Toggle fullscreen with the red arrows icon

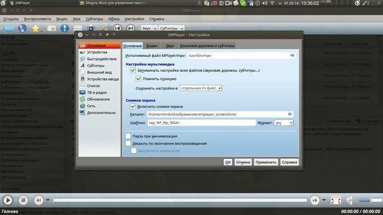coord(336,201)
